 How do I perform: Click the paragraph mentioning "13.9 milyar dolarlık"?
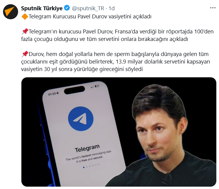coord(116,62)
